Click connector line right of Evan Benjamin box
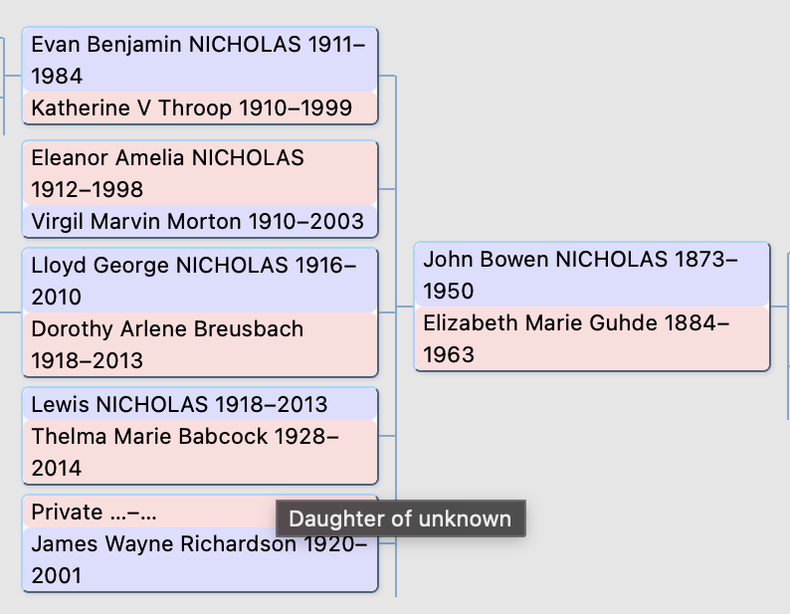Viewport: 790px width, 614px height. 388,76
